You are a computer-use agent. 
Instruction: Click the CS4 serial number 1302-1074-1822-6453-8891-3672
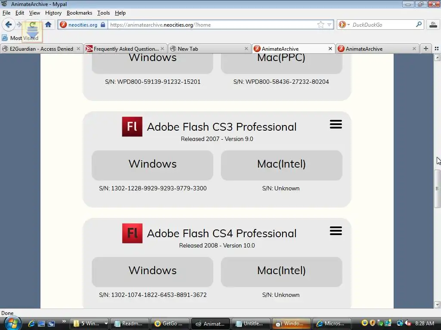[159, 295]
